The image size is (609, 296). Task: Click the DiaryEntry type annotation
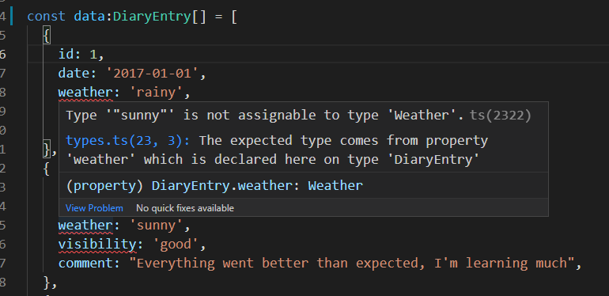[x=152, y=17]
